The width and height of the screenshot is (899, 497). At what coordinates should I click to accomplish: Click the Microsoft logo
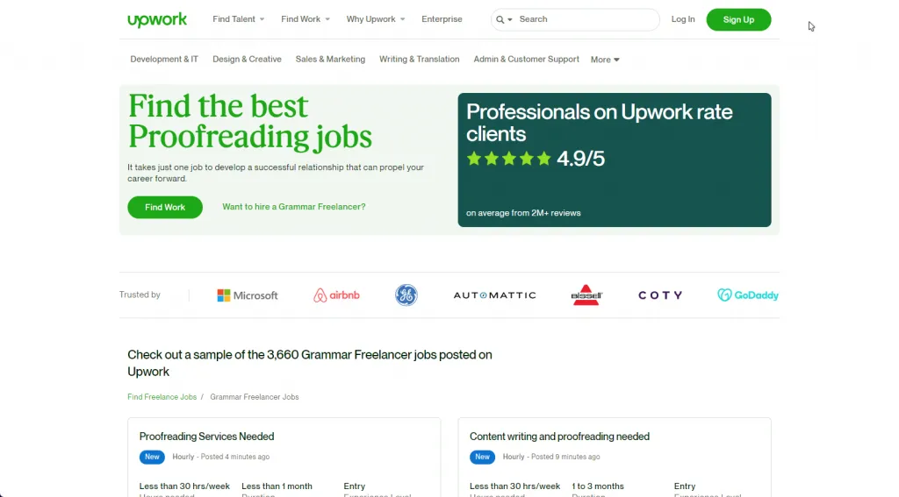[247, 295]
